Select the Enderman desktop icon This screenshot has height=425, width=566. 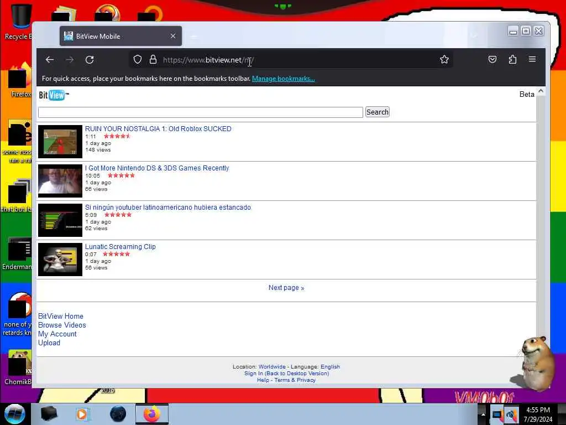coord(17,253)
